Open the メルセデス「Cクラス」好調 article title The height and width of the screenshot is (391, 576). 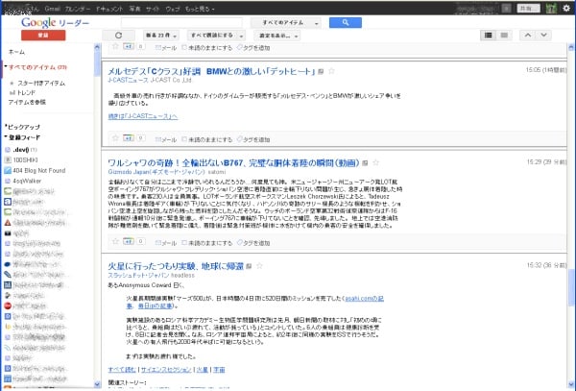tap(211, 71)
